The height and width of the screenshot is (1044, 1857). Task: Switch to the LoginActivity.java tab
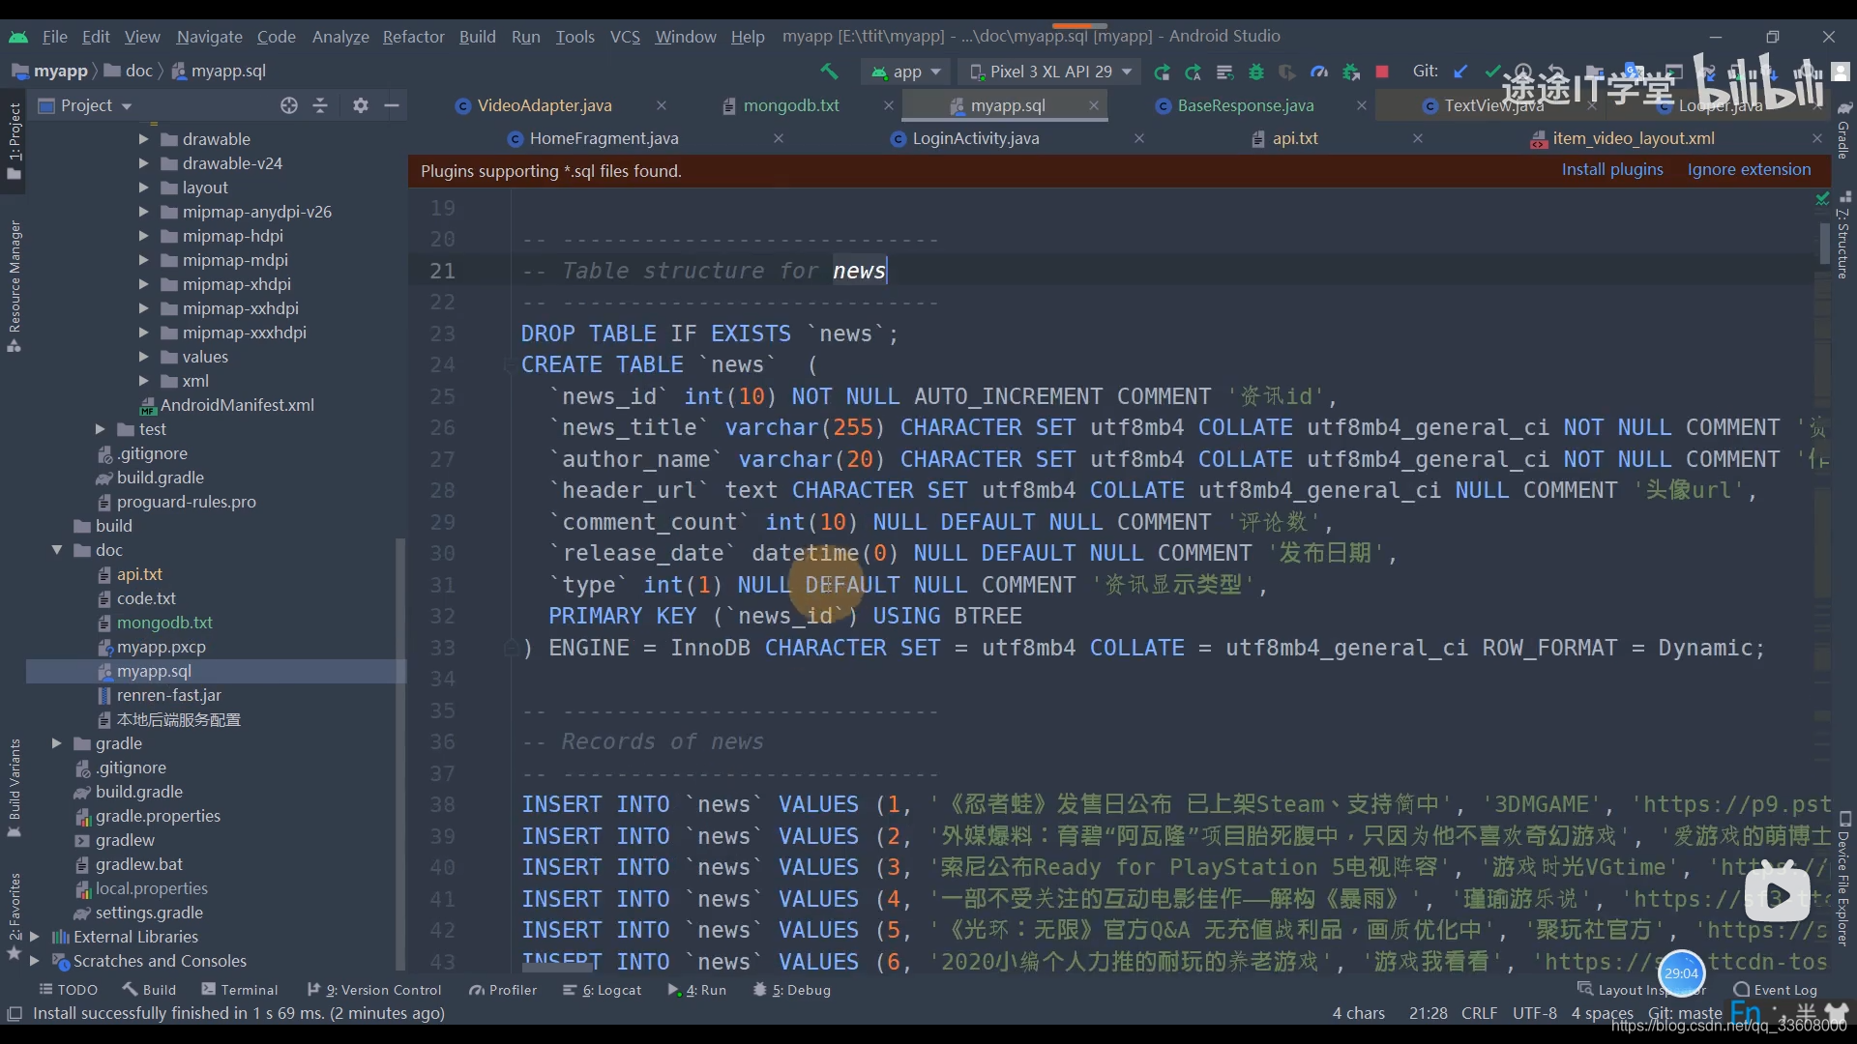tap(976, 138)
